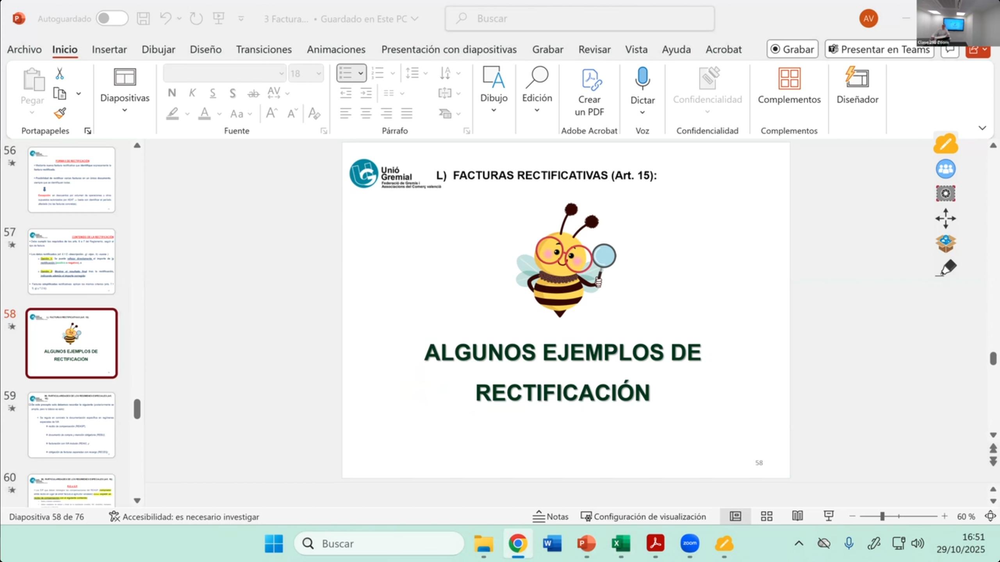
Task: Switch to Slide Sorter view icon
Action: (766, 516)
